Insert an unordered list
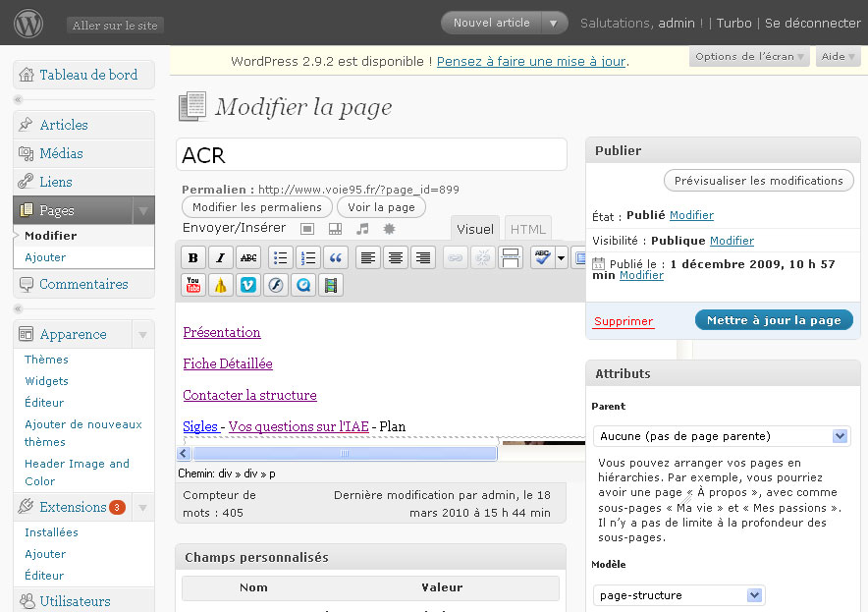The height and width of the screenshot is (612, 868). point(280,257)
